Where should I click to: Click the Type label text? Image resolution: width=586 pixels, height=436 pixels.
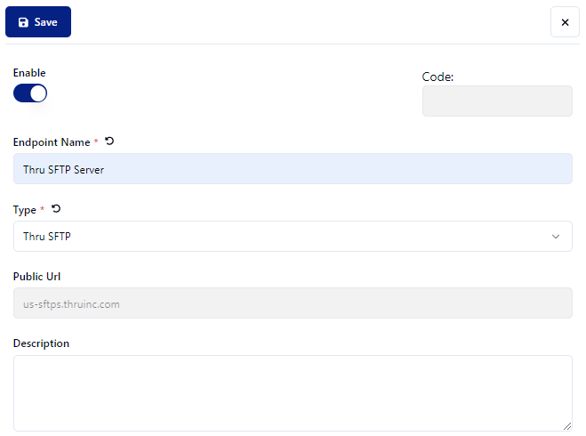tap(25, 210)
